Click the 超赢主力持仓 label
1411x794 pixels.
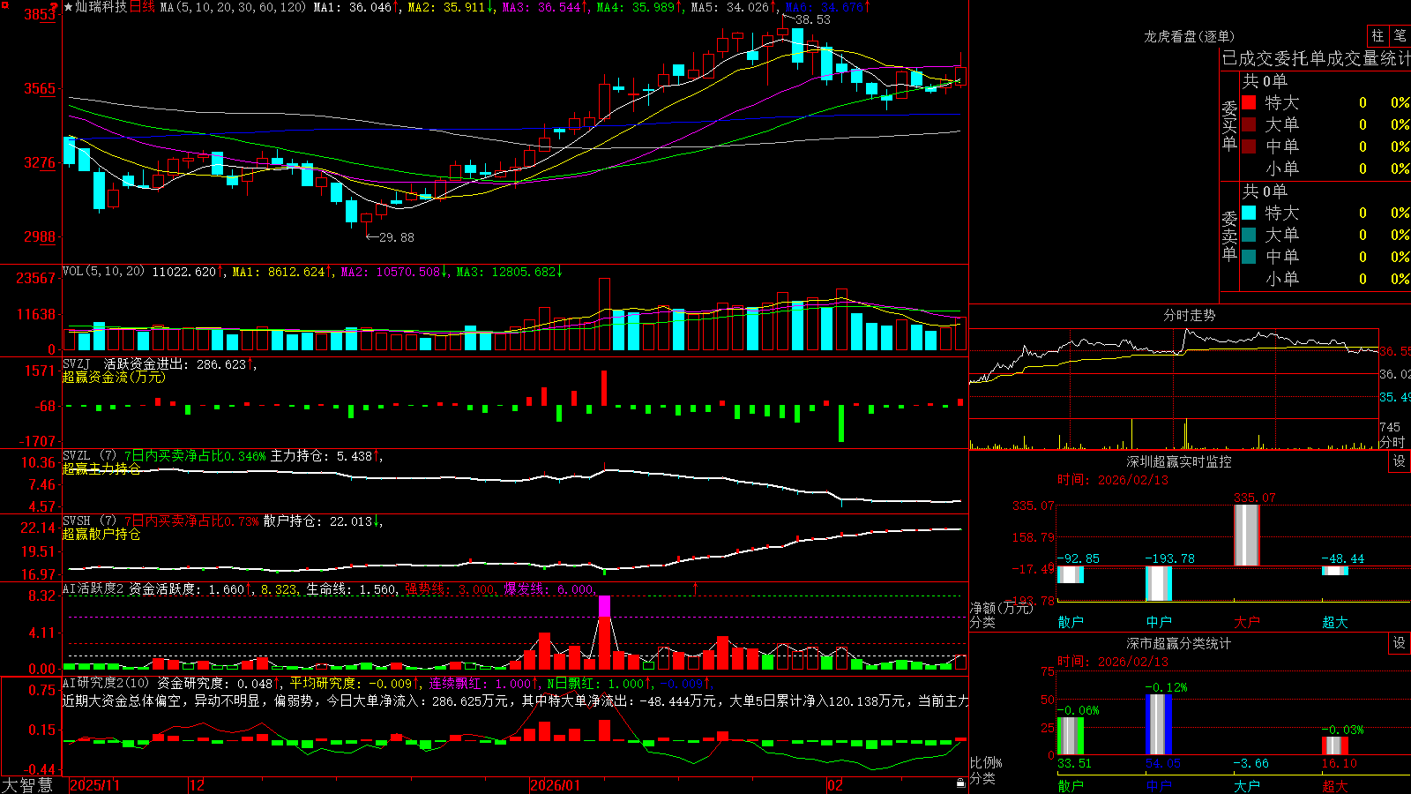(101, 468)
